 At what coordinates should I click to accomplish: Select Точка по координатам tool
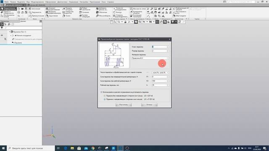pyautogui.click(x=119, y=9)
